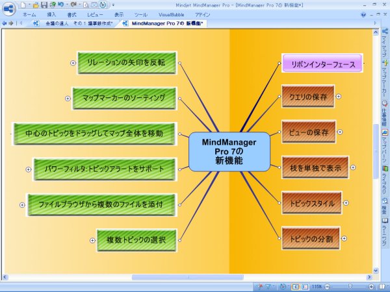This screenshot has height=292, width=390.
Task: Open ライブラリ side panel
Action: click(x=385, y=180)
